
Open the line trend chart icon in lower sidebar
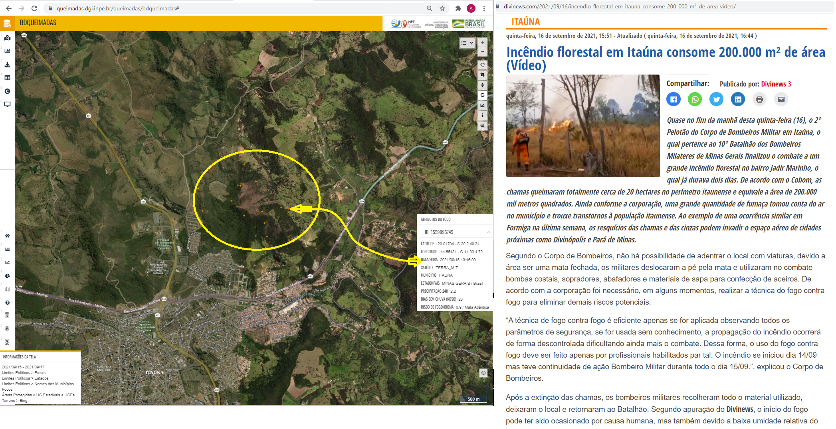[x=7, y=262]
